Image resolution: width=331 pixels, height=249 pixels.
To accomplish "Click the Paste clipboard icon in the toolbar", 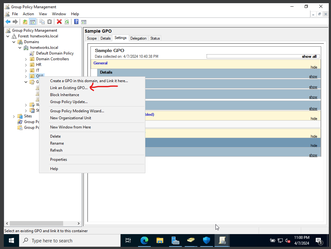I will (50, 22).
